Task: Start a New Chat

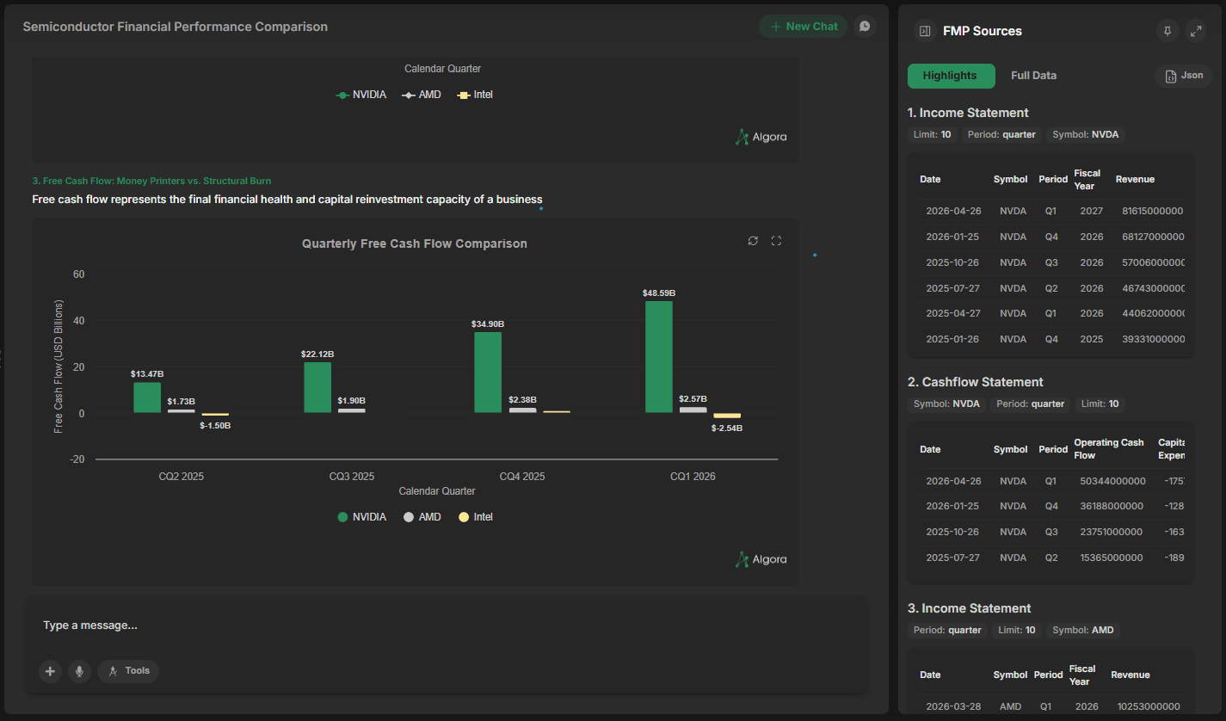Action: 804,27
